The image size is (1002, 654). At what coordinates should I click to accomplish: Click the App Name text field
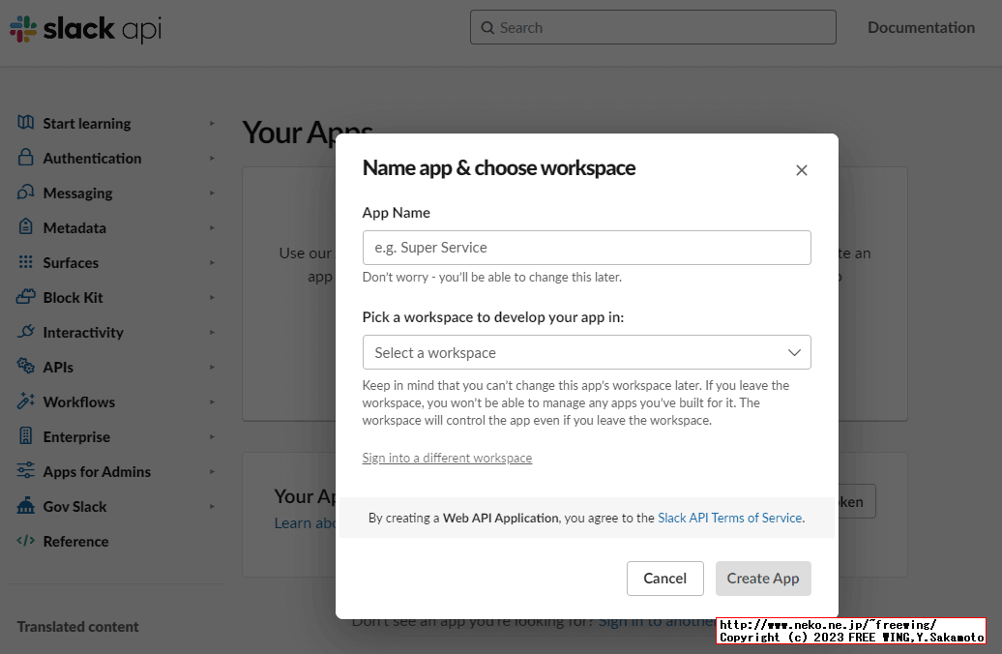click(x=586, y=248)
